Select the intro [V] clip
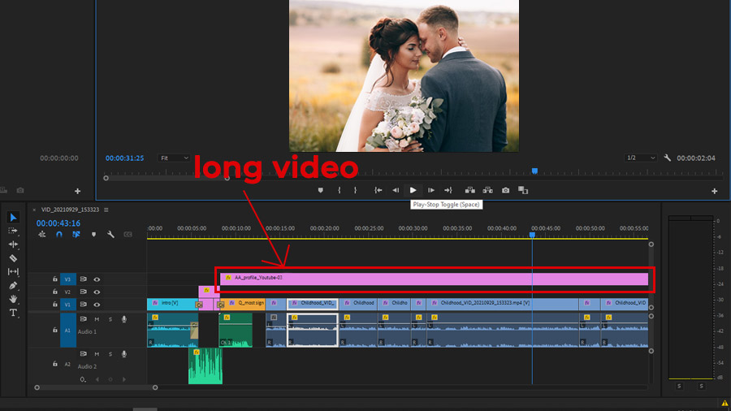Image resolution: width=731 pixels, height=411 pixels. pyautogui.click(x=172, y=305)
